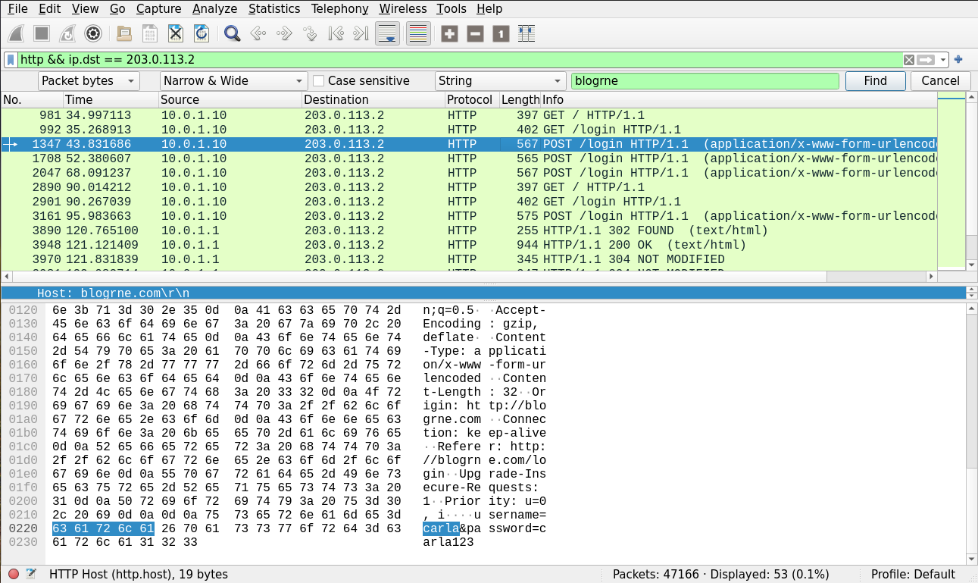Viewport: 978px width, 583px height.
Task: Click the Resize Columns icon
Action: 526,33
